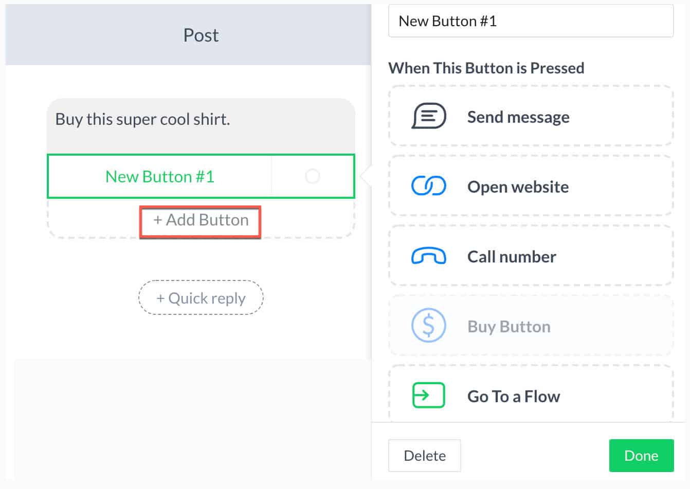Select the Send message option label
The image size is (690, 489).
point(518,117)
